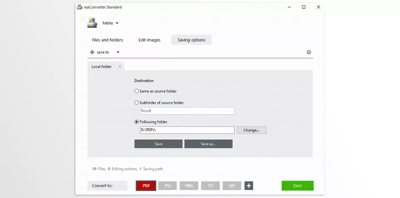The width and height of the screenshot is (400, 198).
Task: Click the D:\PDFs\ folder path field
Action: pyautogui.click(x=187, y=130)
